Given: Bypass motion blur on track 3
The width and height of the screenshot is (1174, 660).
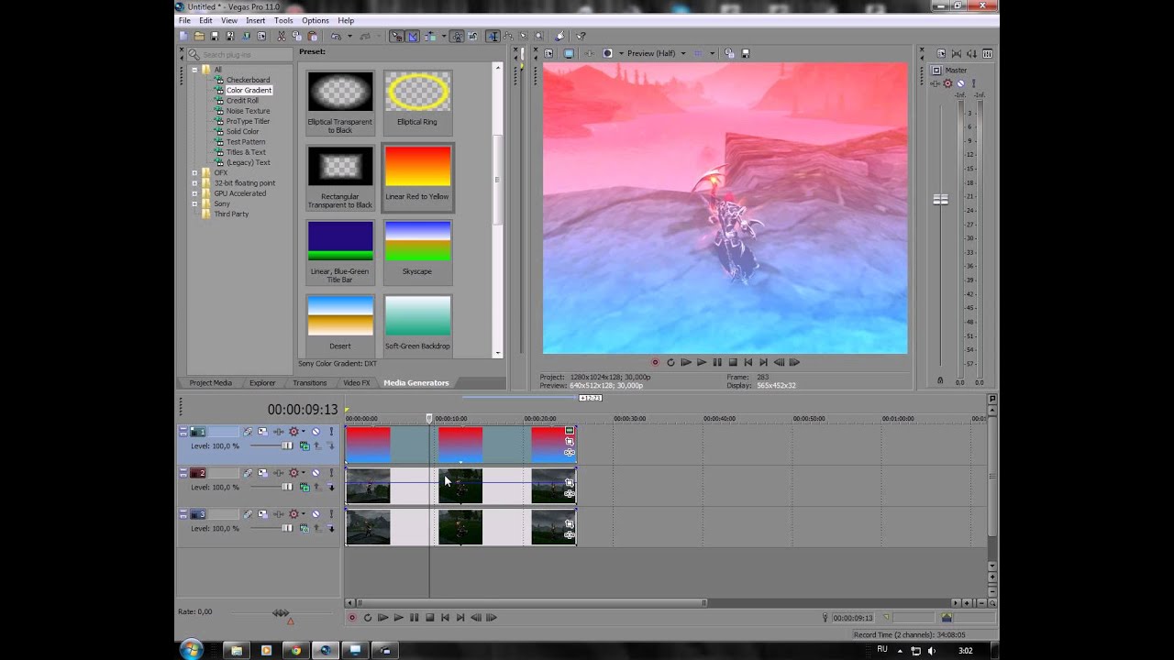Looking at the screenshot, I should click(248, 514).
